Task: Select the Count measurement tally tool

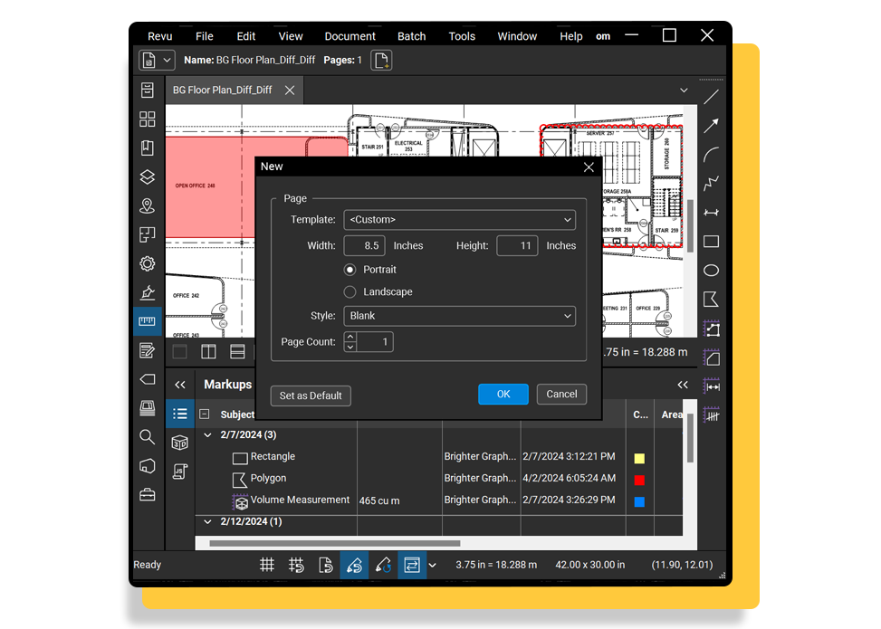Action: tap(712, 415)
